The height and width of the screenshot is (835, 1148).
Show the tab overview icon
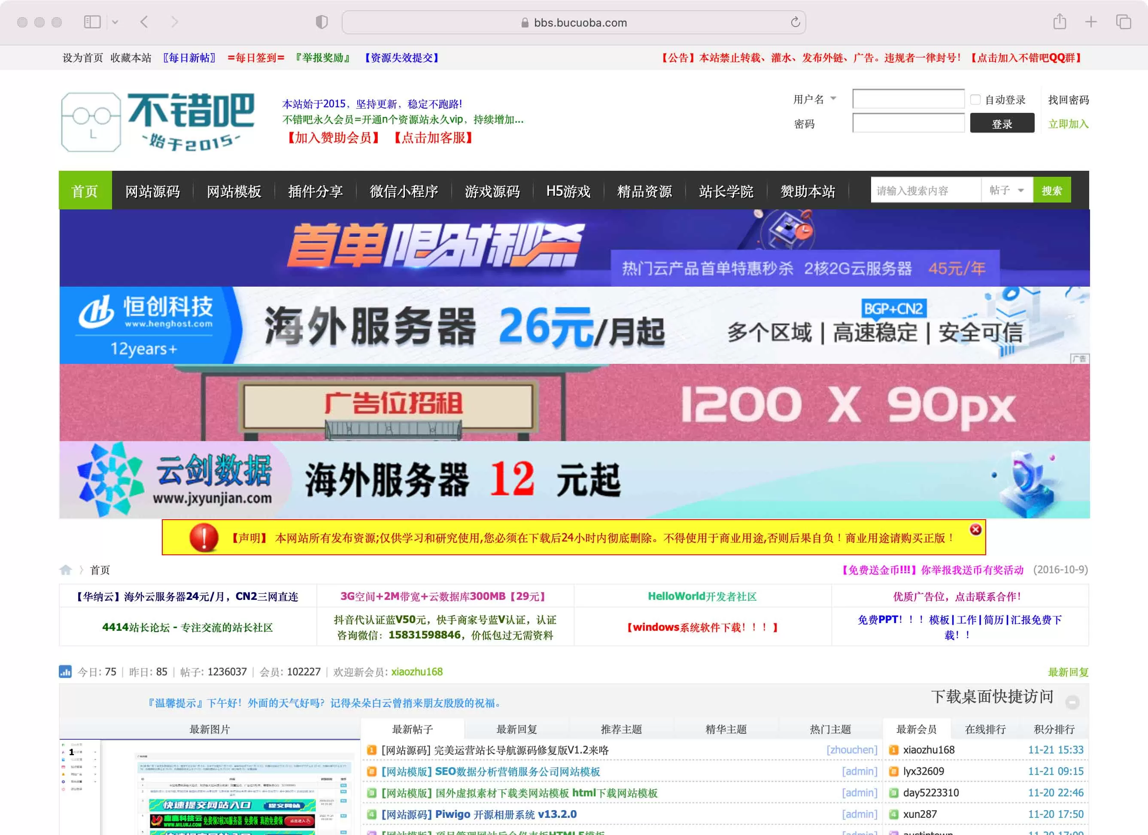(x=1124, y=22)
